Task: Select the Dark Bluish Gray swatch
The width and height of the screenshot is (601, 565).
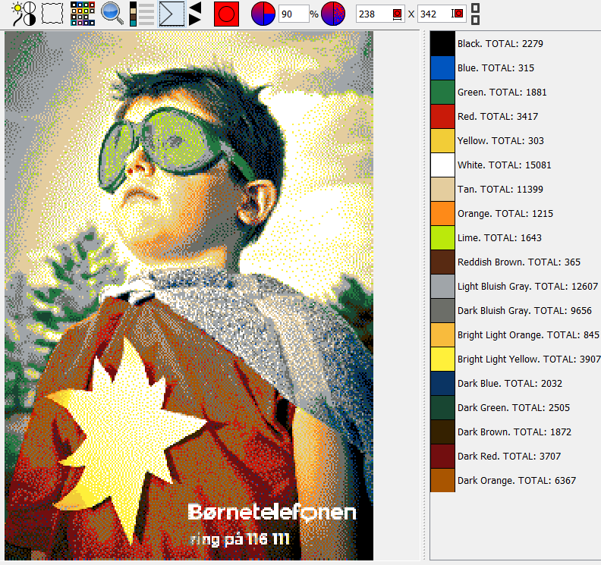Action: (x=442, y=311)
